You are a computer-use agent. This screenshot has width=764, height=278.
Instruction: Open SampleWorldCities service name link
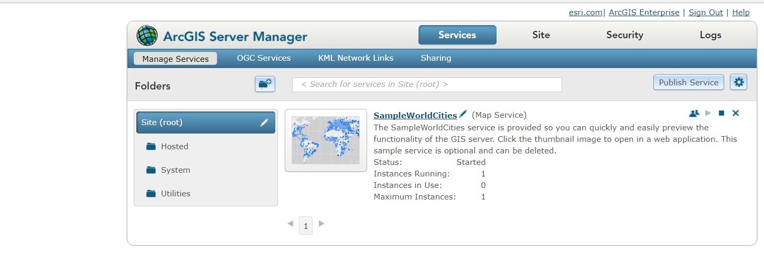coord(415,115)
